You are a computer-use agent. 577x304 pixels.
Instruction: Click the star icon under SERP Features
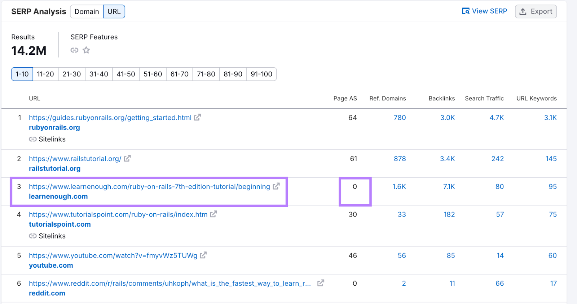click(x=86, y=50)
